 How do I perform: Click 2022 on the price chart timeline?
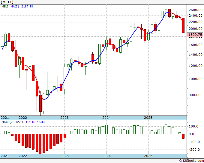(23, 118)
